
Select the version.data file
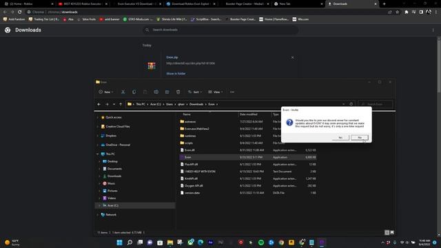[192, 193]
